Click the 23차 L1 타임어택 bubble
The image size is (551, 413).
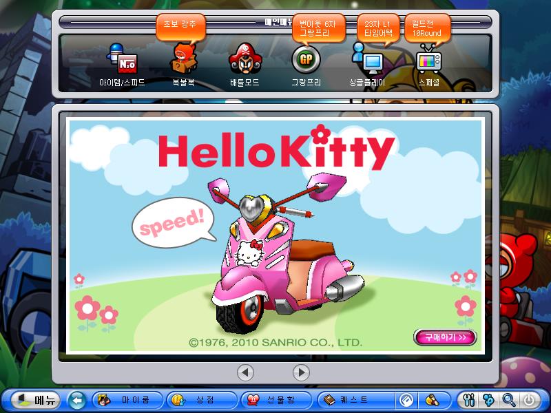(378, 29)
